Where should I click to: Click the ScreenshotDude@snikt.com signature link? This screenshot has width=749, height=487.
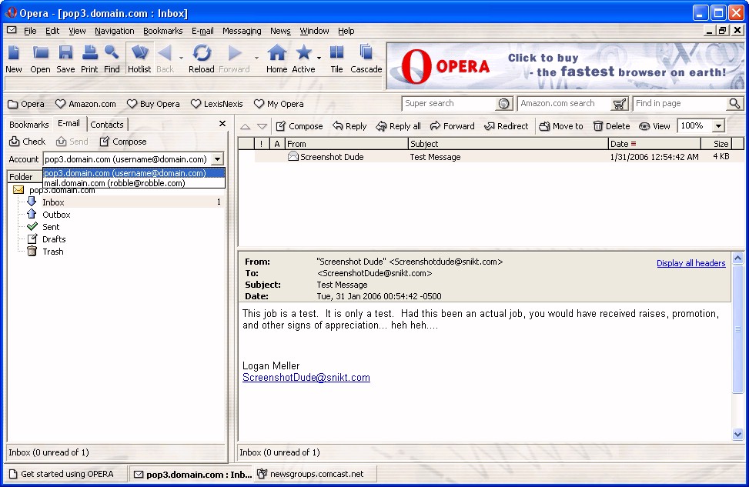pos(306,378)
